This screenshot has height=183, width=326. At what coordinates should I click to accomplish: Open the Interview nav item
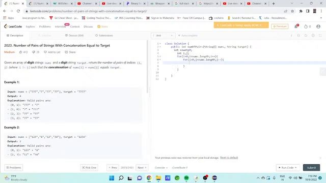[x=60, y=26]
